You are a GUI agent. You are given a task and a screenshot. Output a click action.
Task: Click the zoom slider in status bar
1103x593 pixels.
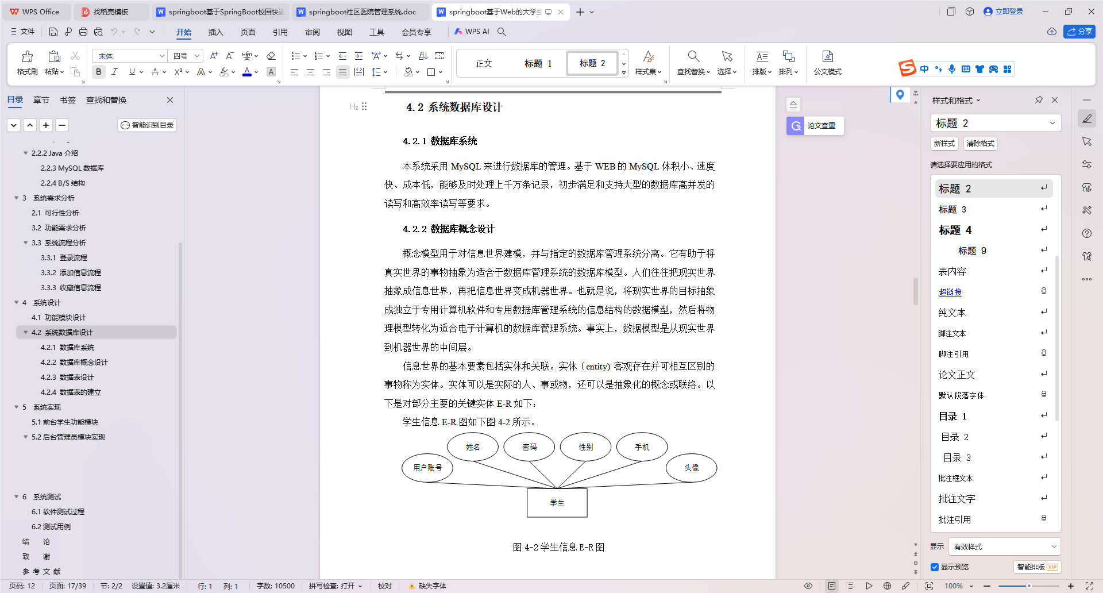pyautogui.click(x=1029, y=586)
